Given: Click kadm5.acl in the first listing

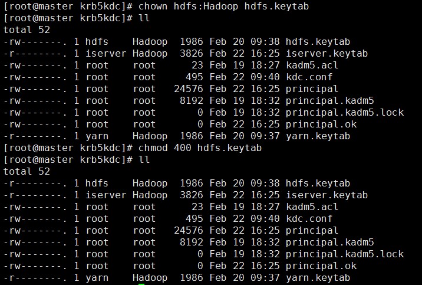Looking at the screenshot, I should (312, 65).
